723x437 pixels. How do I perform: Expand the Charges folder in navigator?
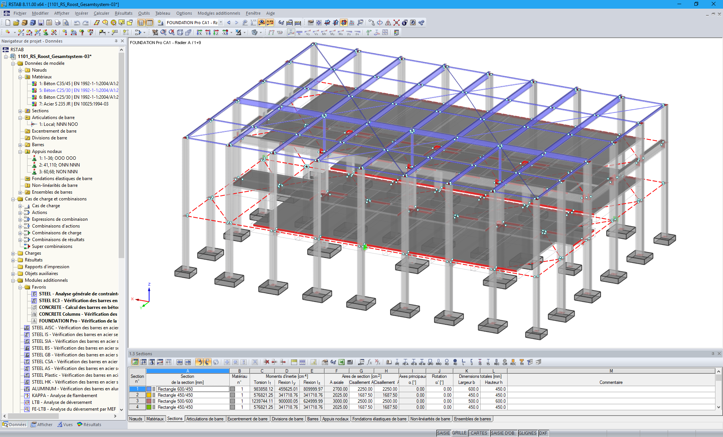click(x=13, y=253)
